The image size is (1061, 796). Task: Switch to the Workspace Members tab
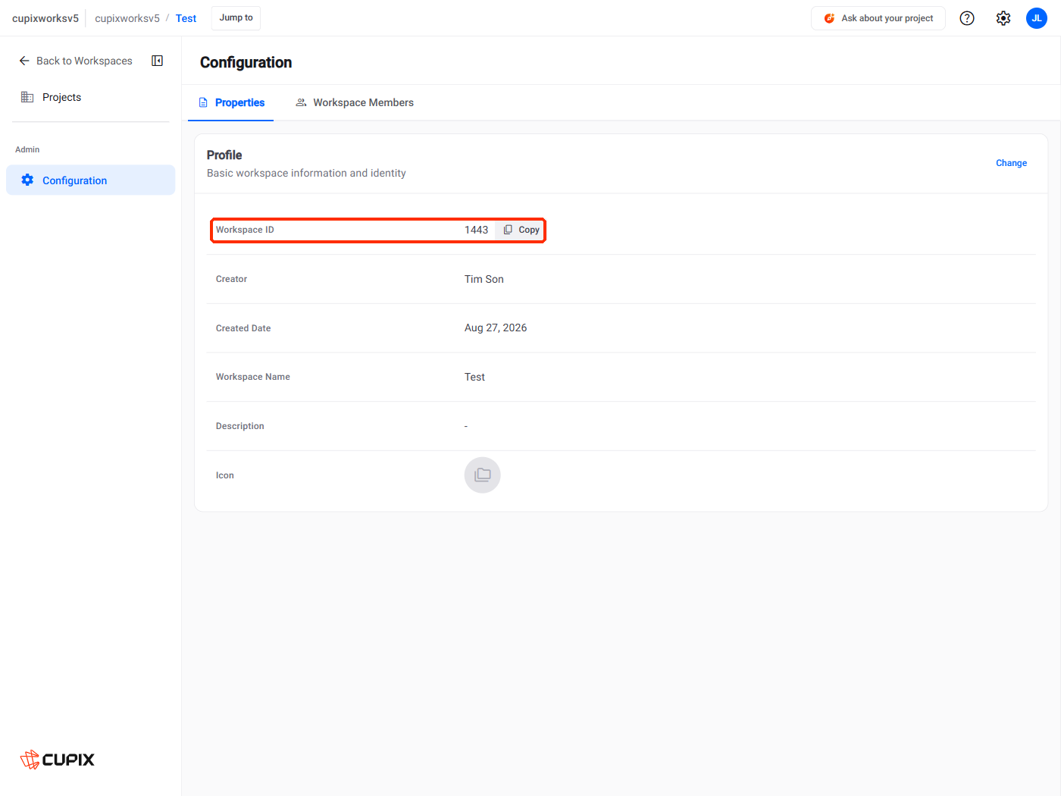[355, 102]
